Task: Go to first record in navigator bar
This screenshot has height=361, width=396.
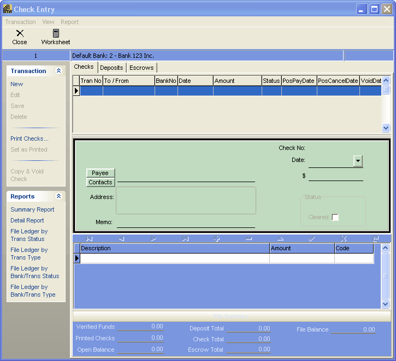Action: coord(90,239)
